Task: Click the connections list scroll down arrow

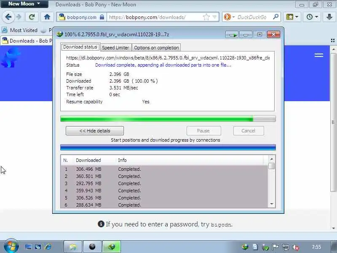Action: tap(271, 204)
